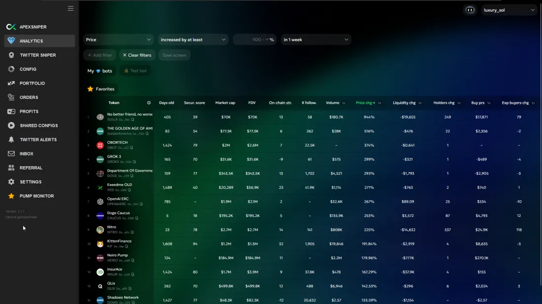Click the percentage range input field
Screen dimensions: 542x304
[x=255, y=40]
